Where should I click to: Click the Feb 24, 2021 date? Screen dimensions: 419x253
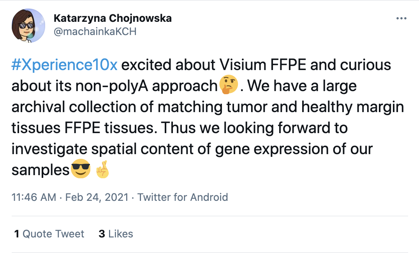[97, 197]
